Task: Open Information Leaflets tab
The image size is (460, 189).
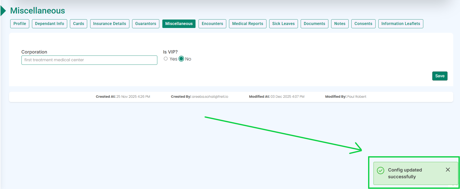Action: click(x=401, y=24)
